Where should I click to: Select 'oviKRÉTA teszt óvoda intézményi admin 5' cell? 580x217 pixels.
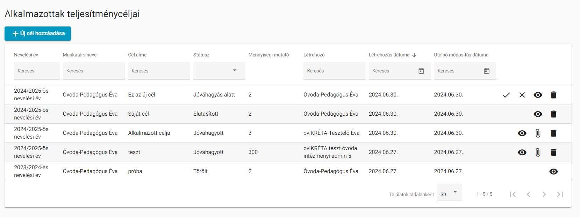click(x=330, y=152)
